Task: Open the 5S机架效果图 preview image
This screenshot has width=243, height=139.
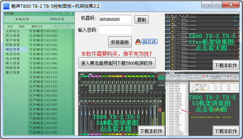Action: click(202, 104)
